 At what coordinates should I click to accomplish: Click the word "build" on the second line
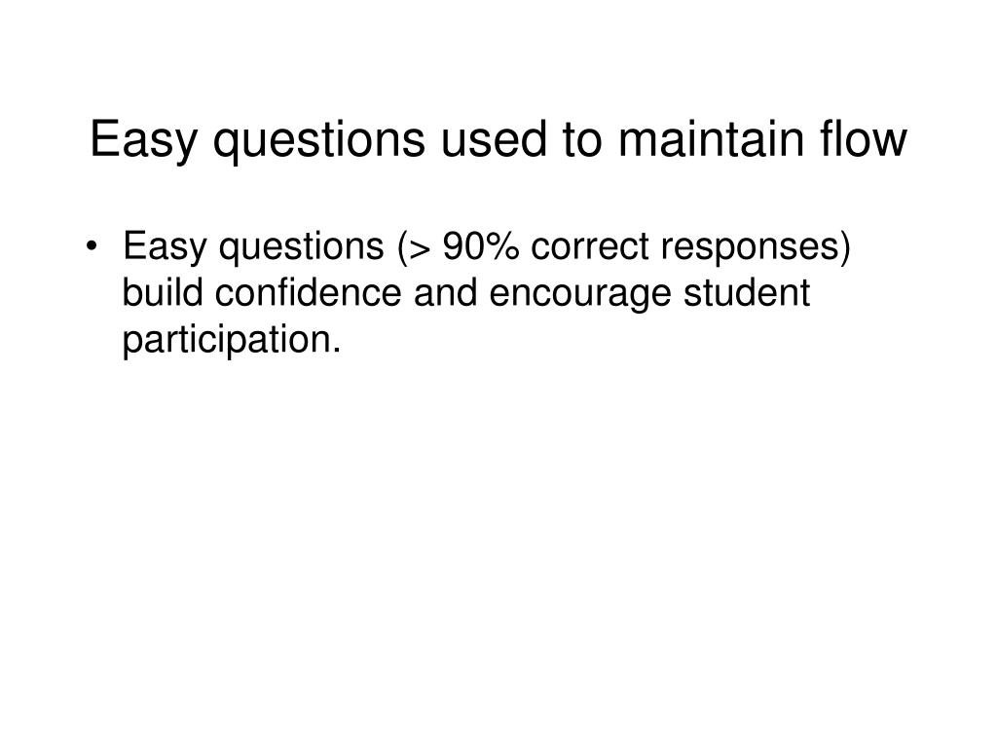[163, 292]
